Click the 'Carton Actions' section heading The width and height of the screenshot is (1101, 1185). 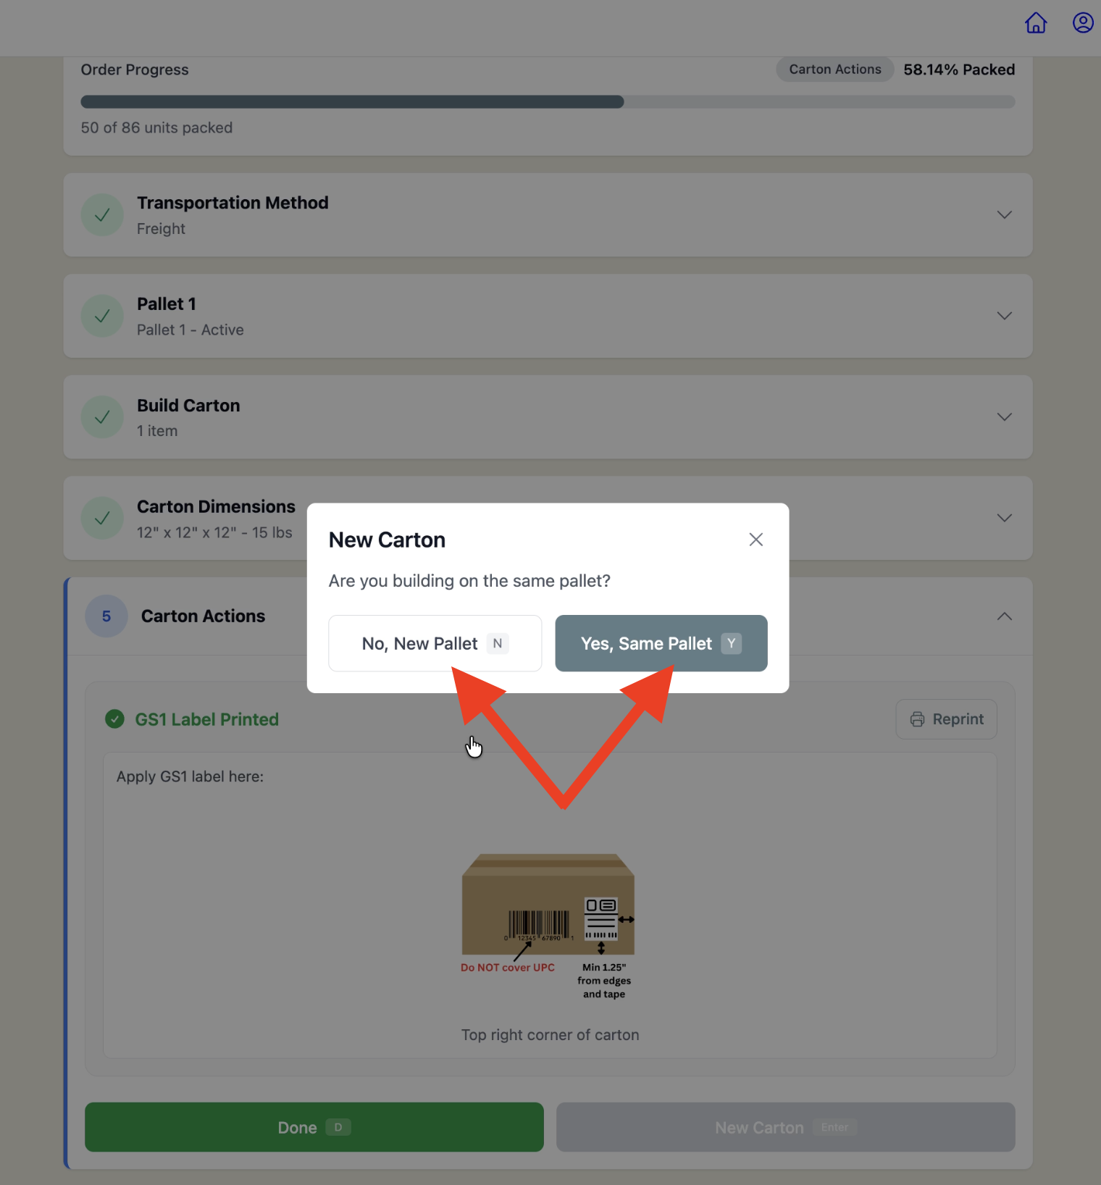coord(204,616)
